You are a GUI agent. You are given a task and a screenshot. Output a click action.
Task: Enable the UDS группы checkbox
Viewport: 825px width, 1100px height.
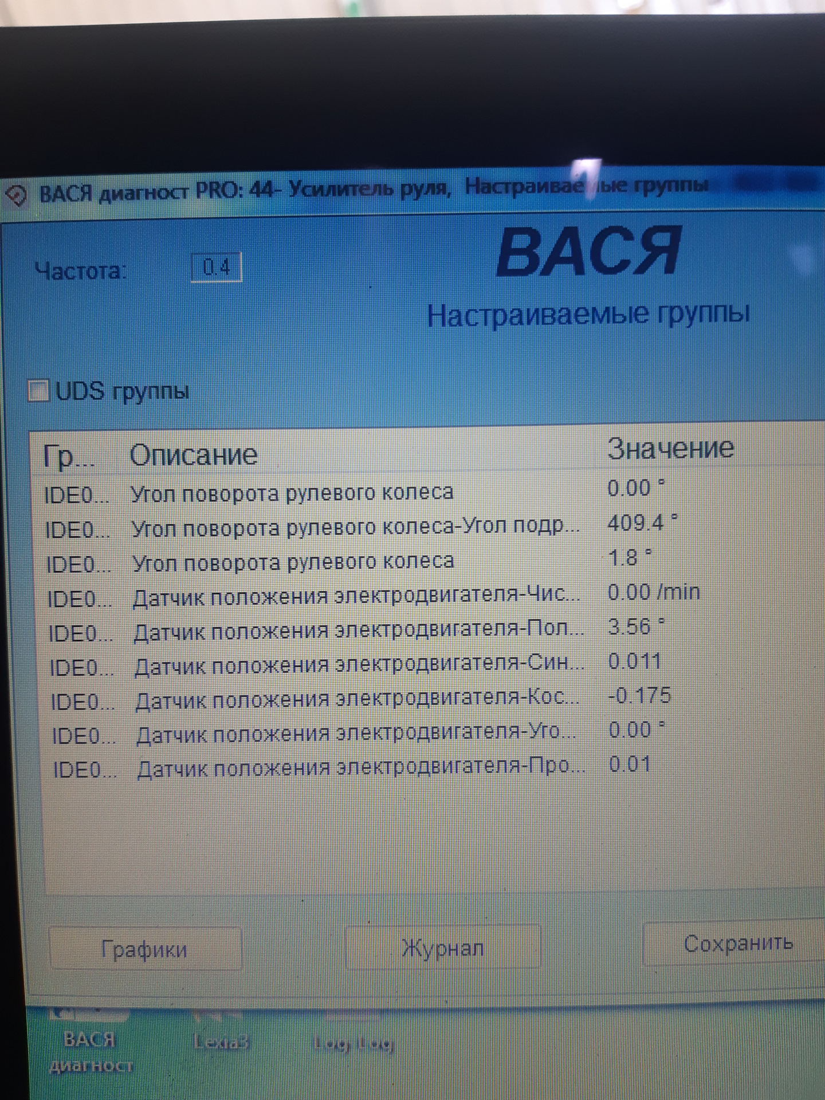[38, 391]
